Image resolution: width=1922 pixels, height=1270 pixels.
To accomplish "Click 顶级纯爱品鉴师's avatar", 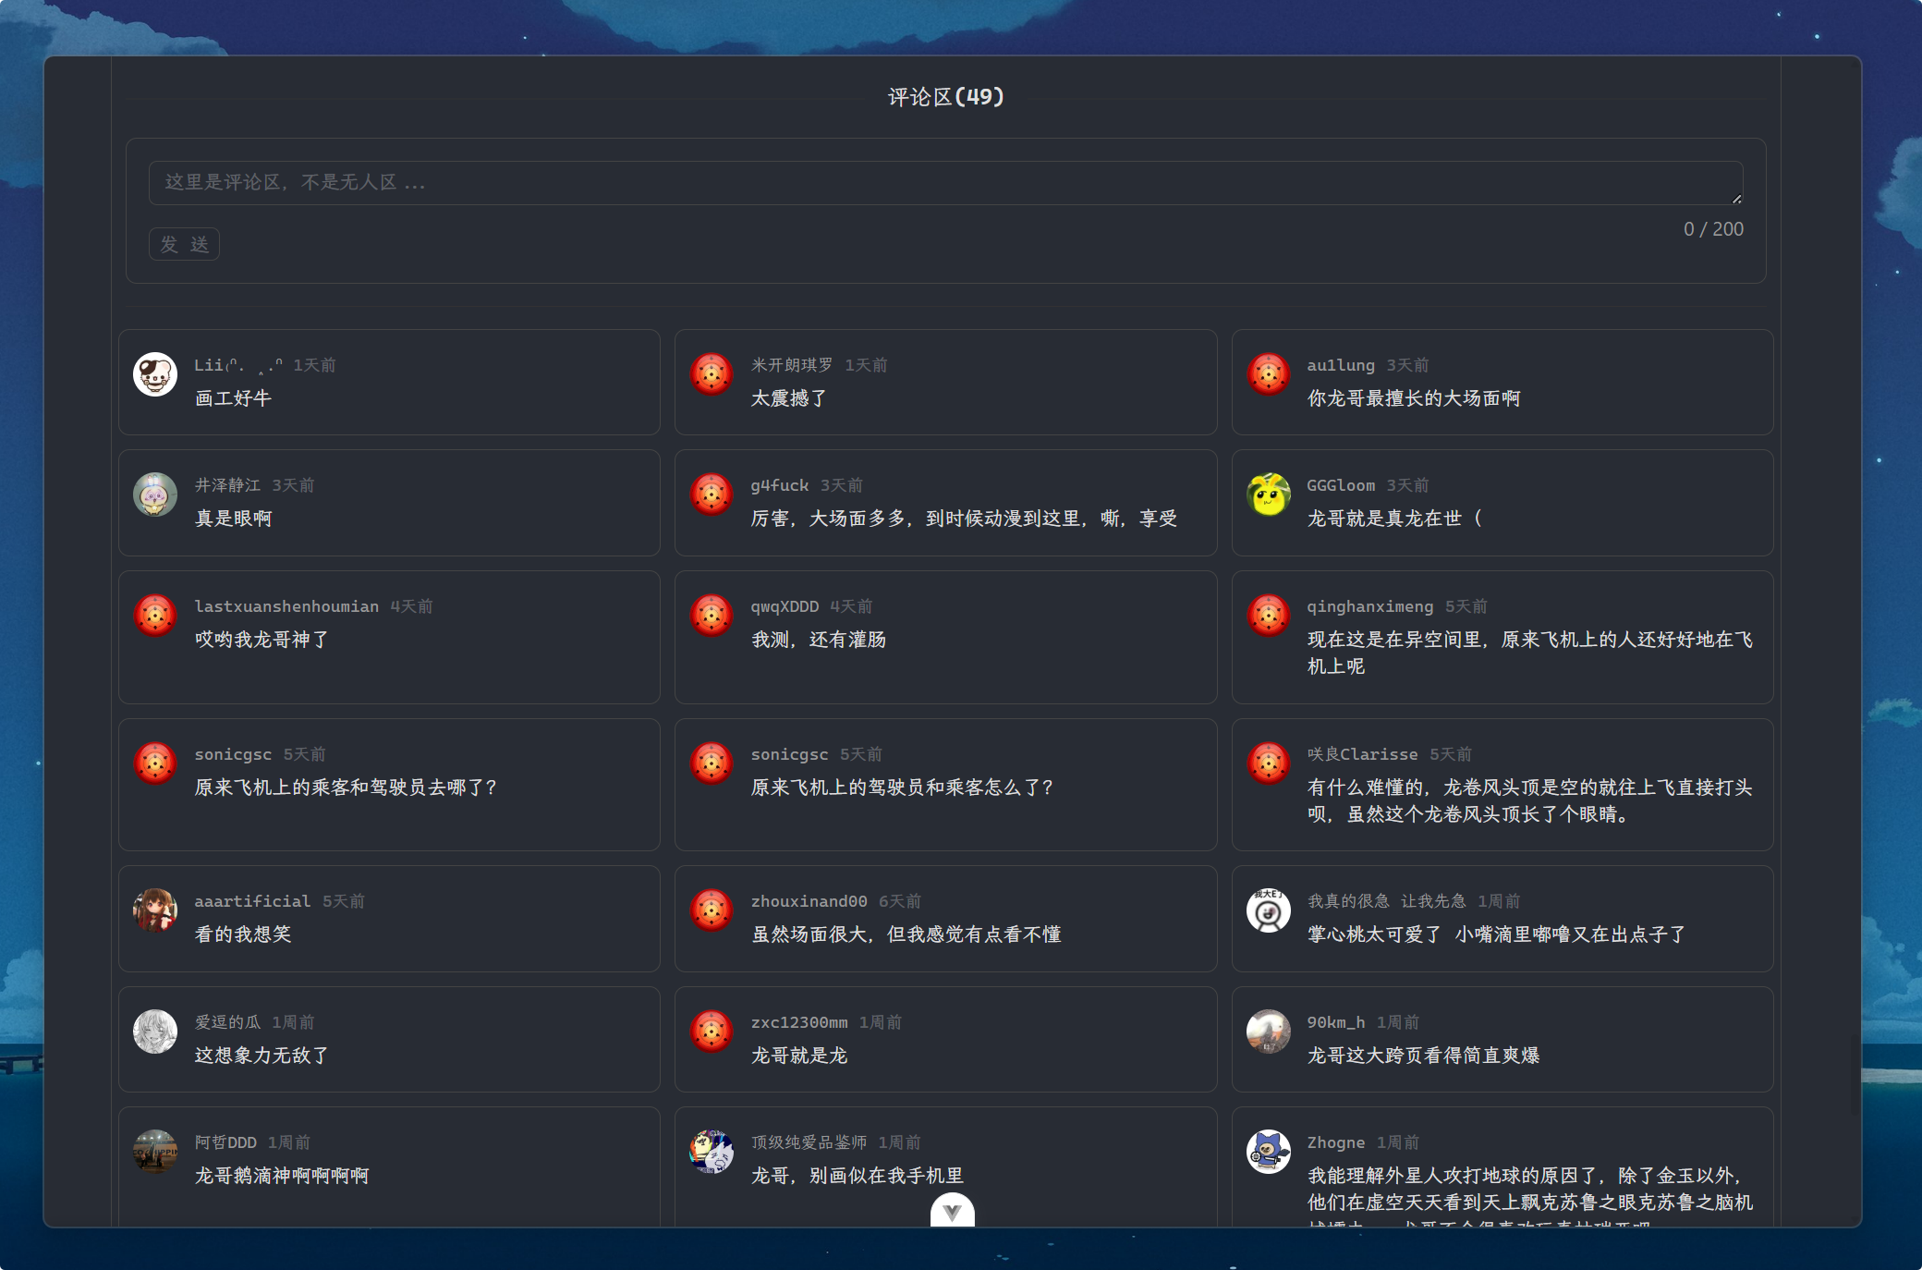I will click(x=712, y=1152).
